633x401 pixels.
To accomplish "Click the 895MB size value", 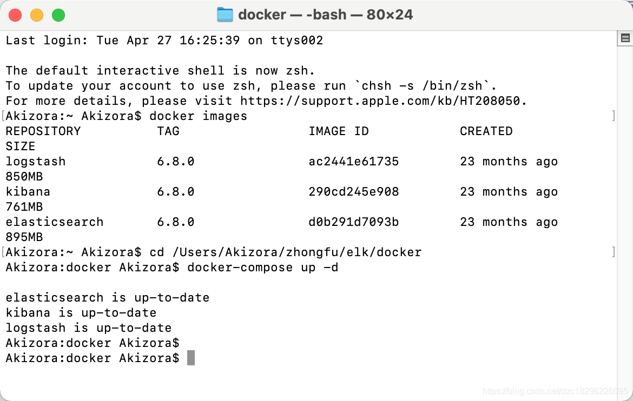I will pyautogui.click(x=24, y=237).
